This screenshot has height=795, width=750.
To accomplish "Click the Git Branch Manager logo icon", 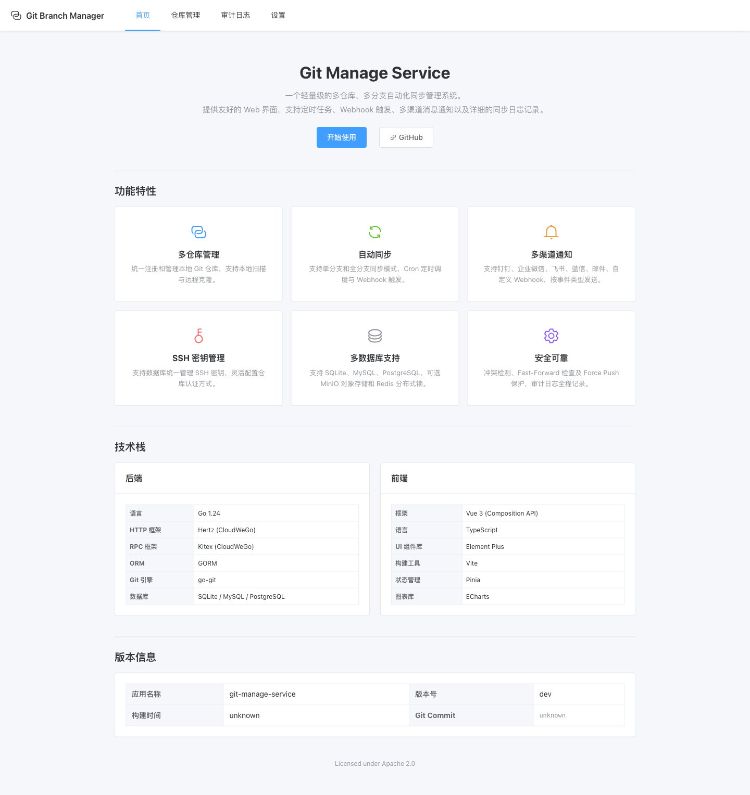I will (x=16, y=16).
